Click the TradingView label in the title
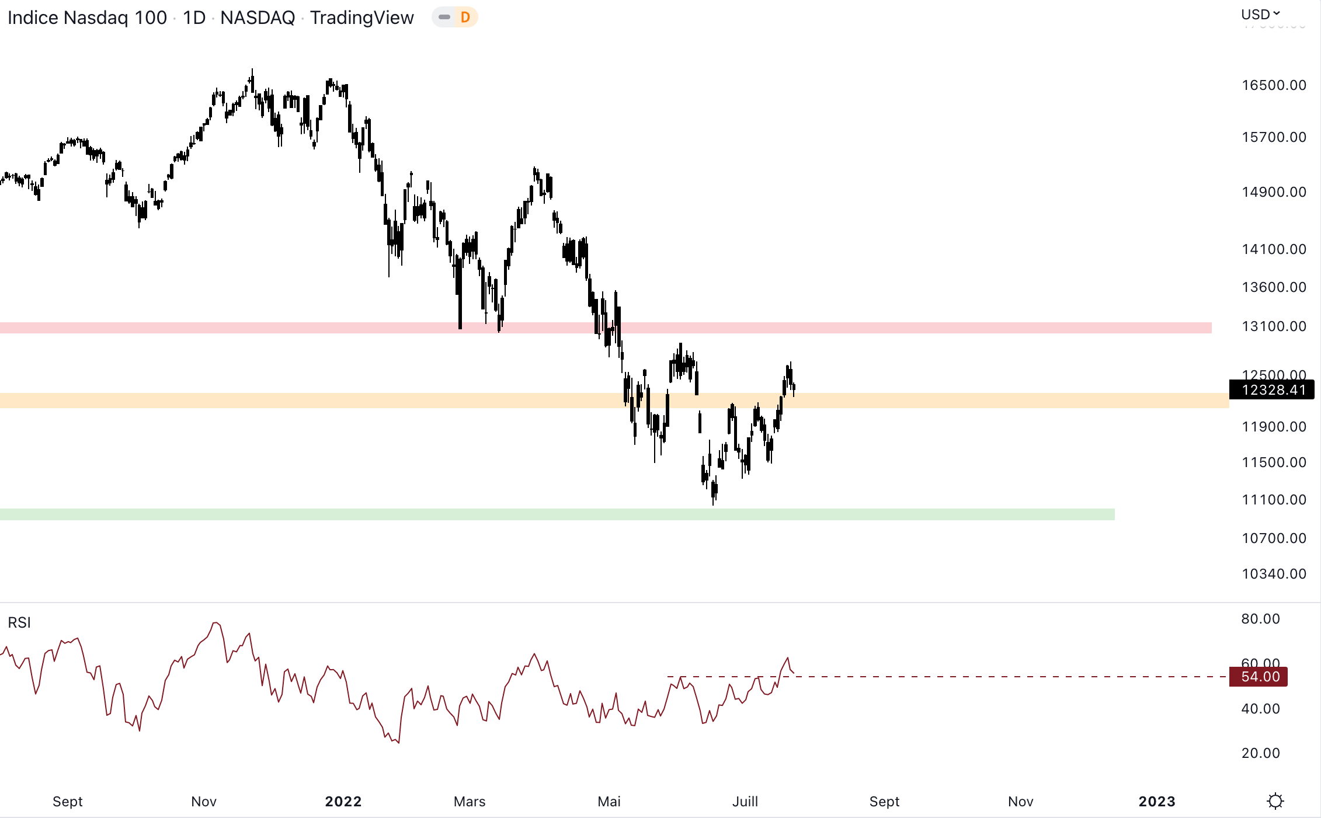The width and height of the screenshot is (1321, 818). [x=361, y=18]
